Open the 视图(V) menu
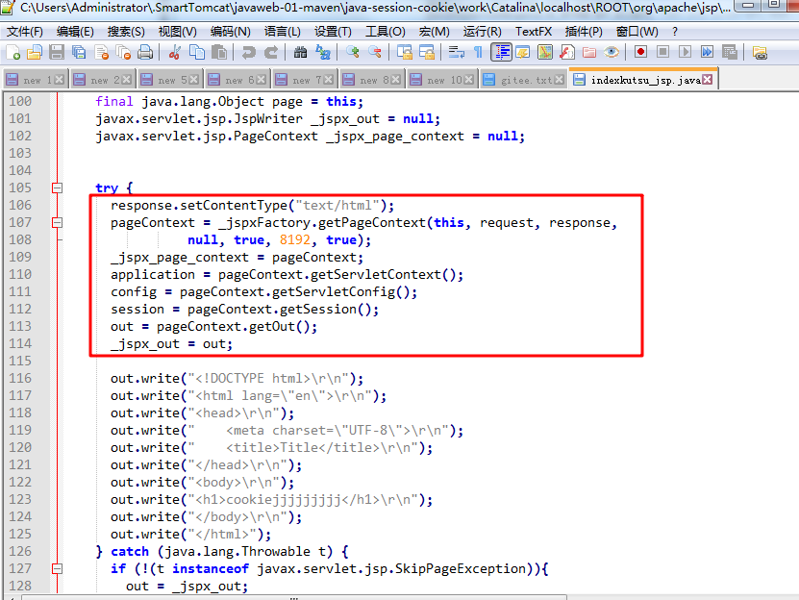The height and width of the screenshot is (600, 799). (x=177, y=32)
